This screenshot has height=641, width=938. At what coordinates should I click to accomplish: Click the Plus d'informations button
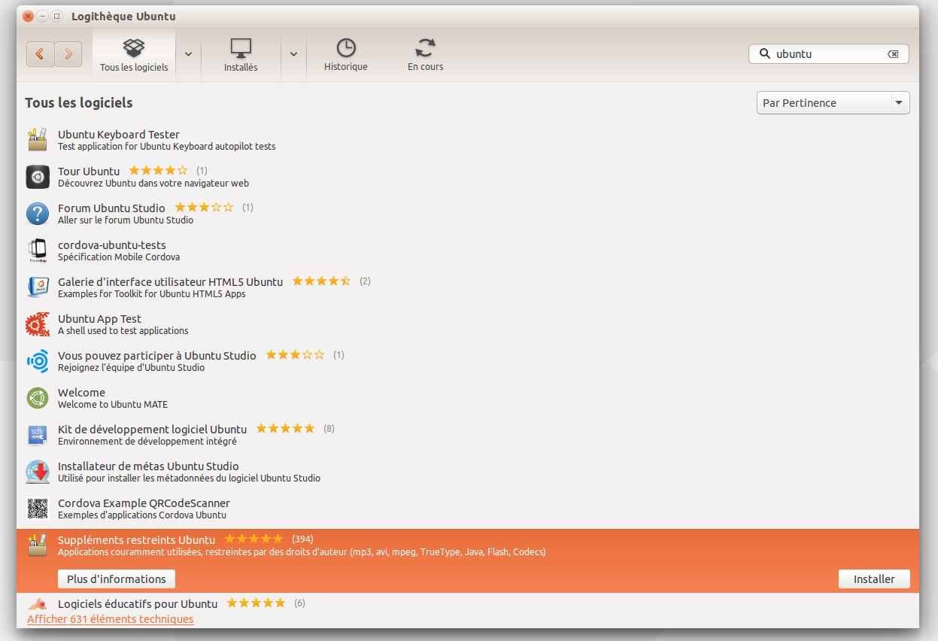117,579
